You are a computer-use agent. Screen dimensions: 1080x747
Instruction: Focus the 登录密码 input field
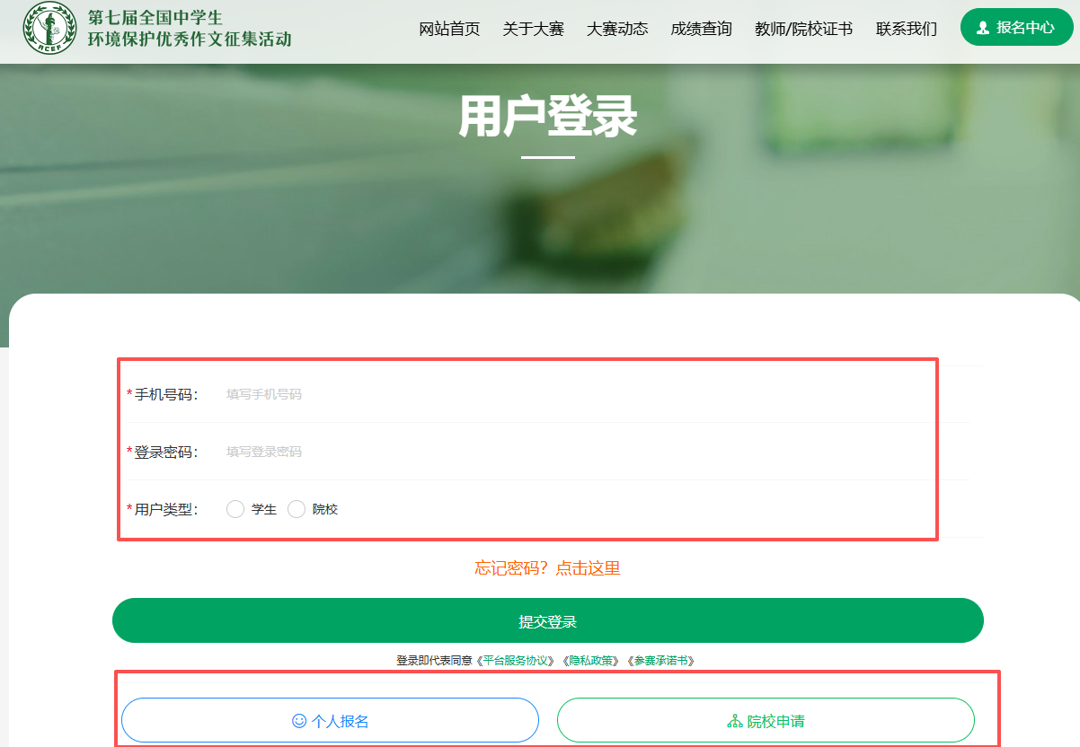(575, 452)
